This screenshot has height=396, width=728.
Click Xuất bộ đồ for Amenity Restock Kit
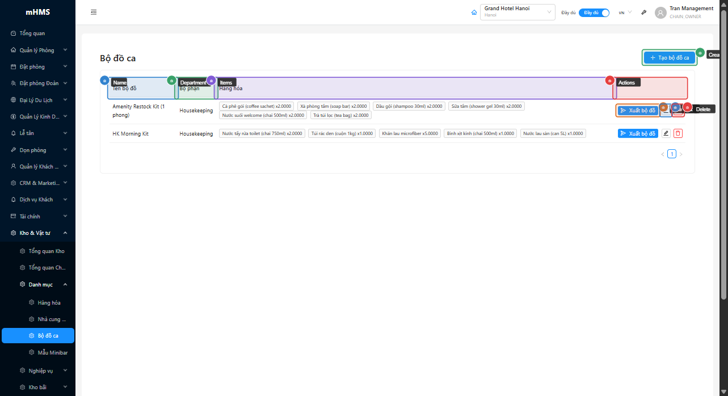pos(638,111)
